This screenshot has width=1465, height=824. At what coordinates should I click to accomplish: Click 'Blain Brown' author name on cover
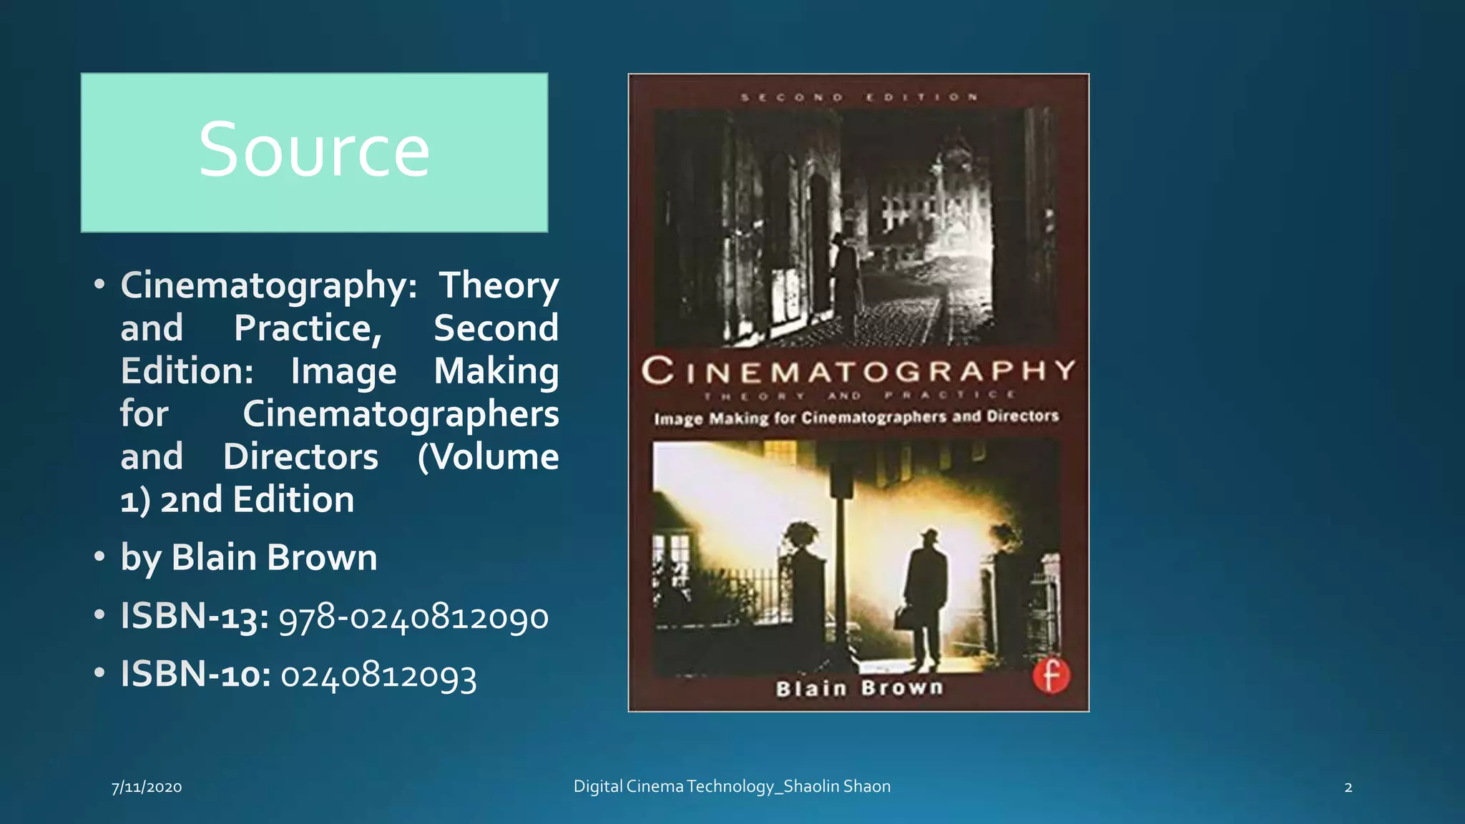click(859, 688)
